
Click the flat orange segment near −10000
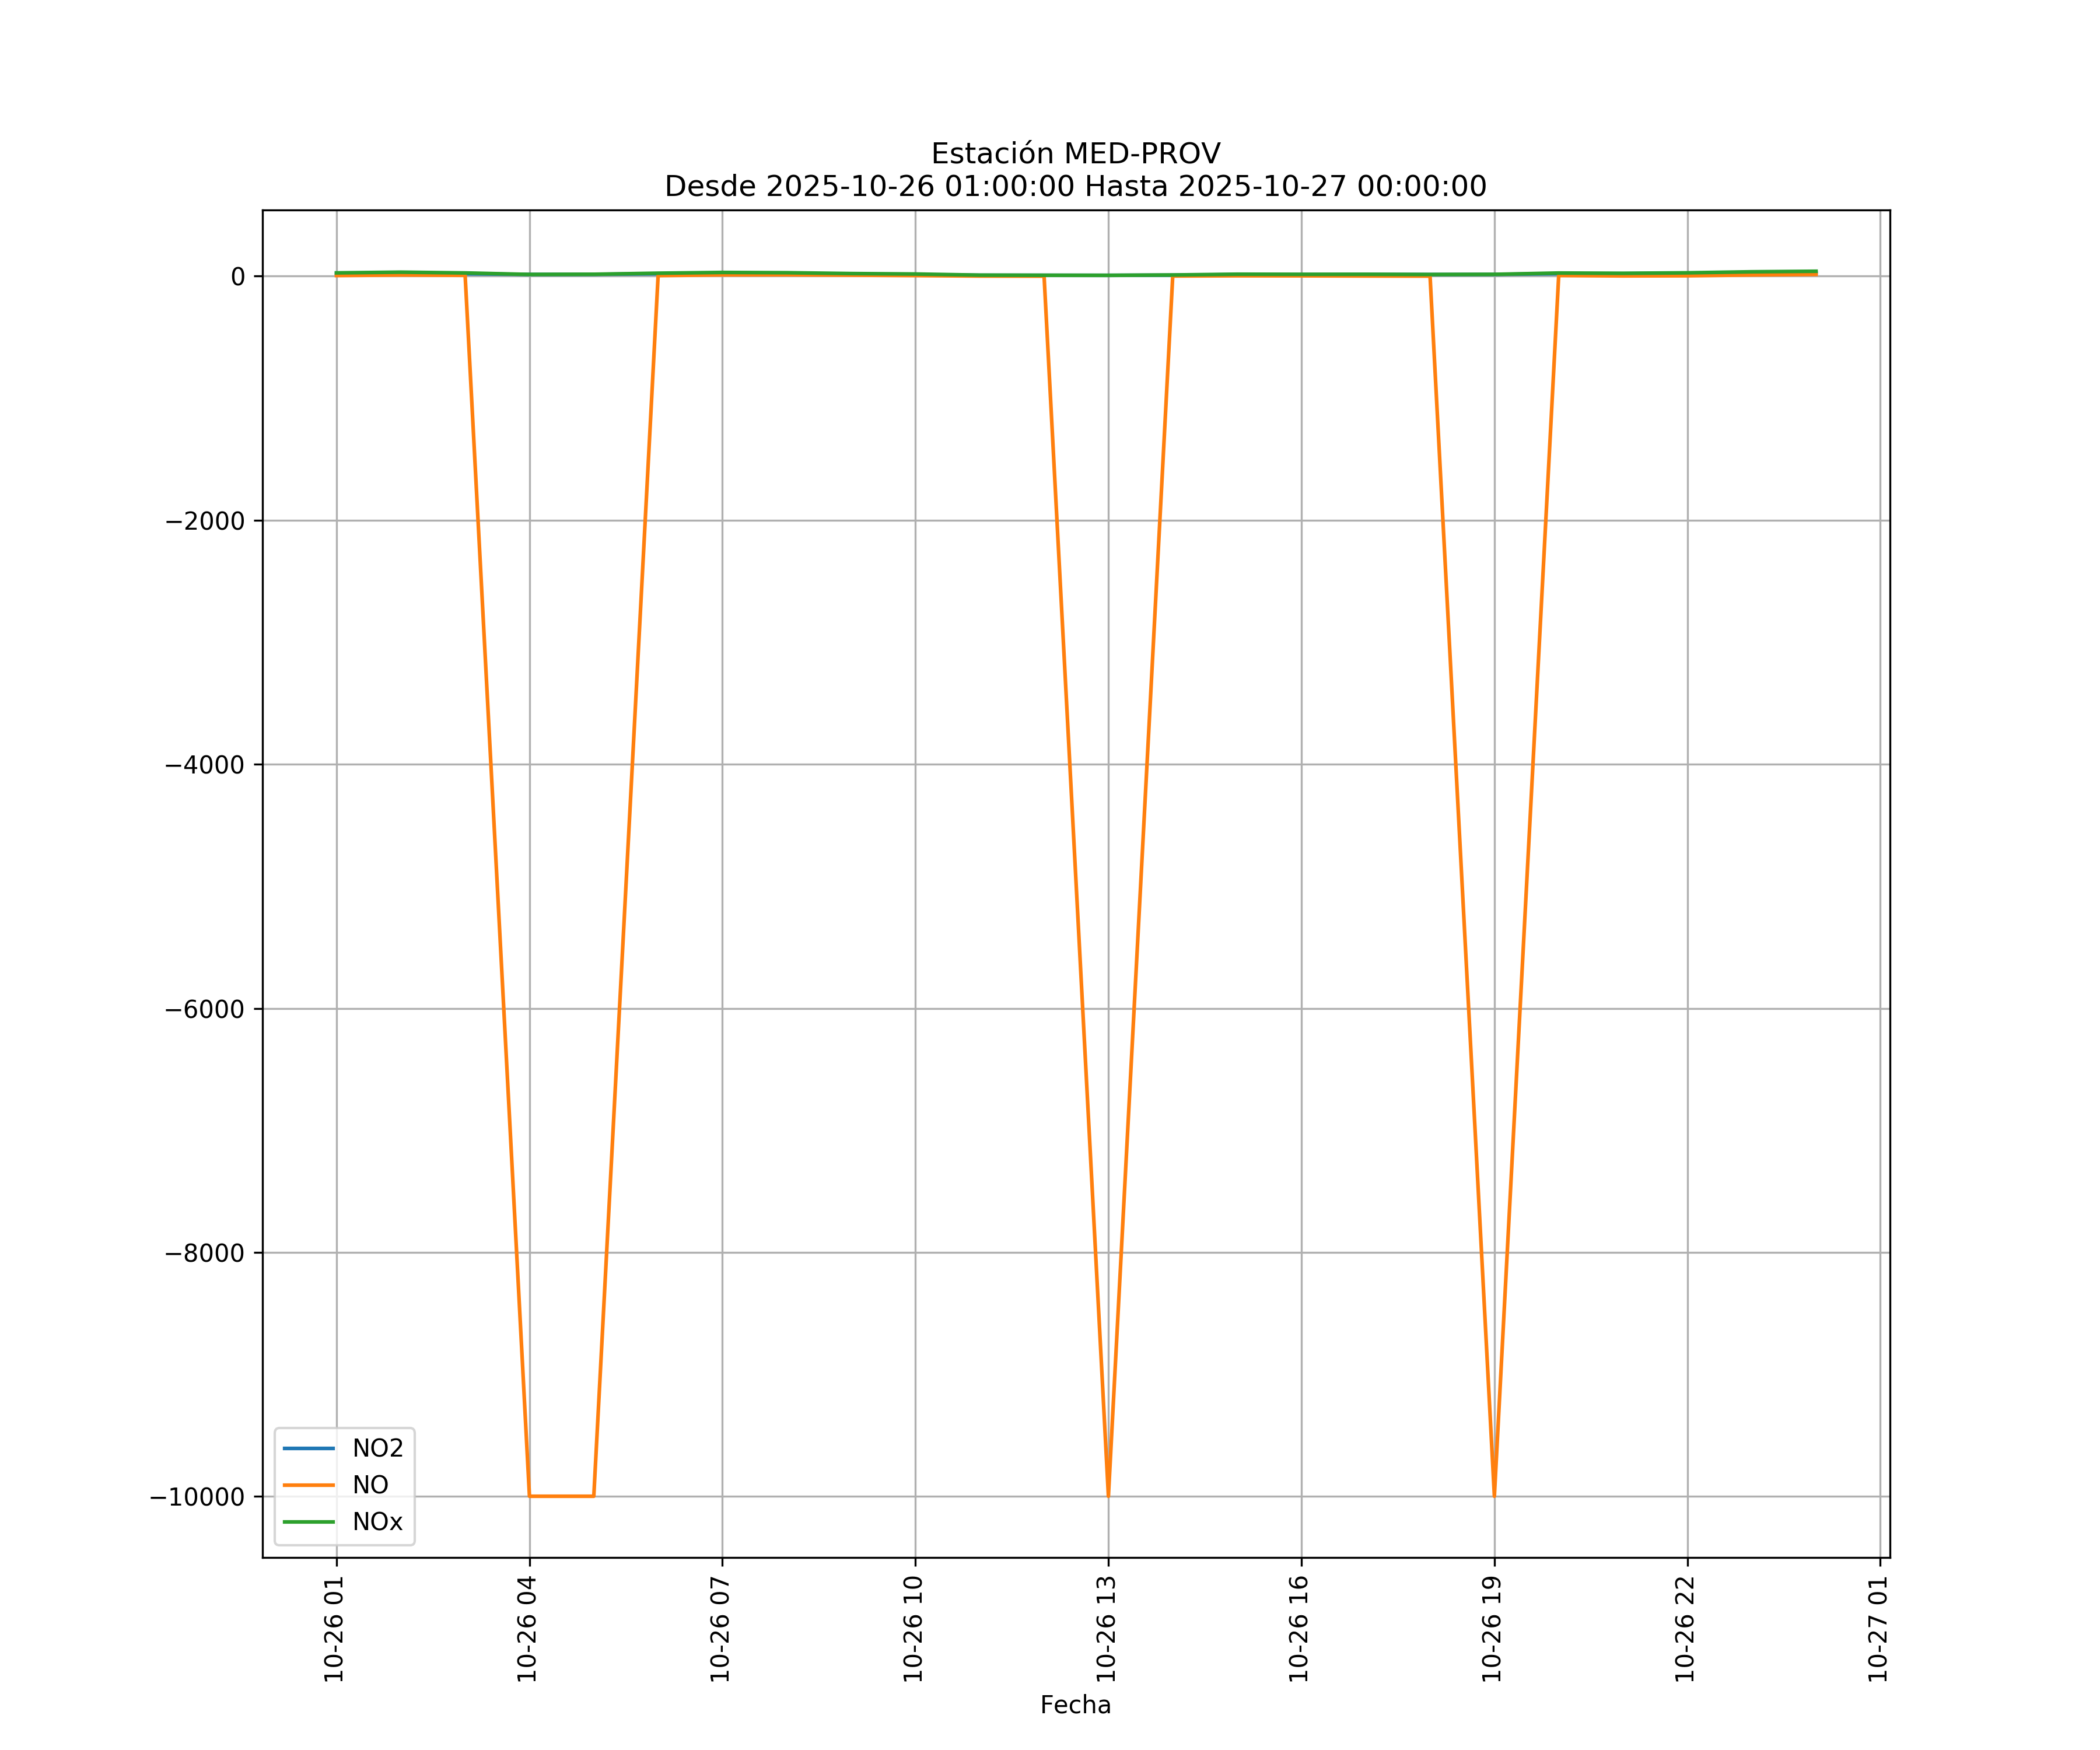tap(561, 1496)
